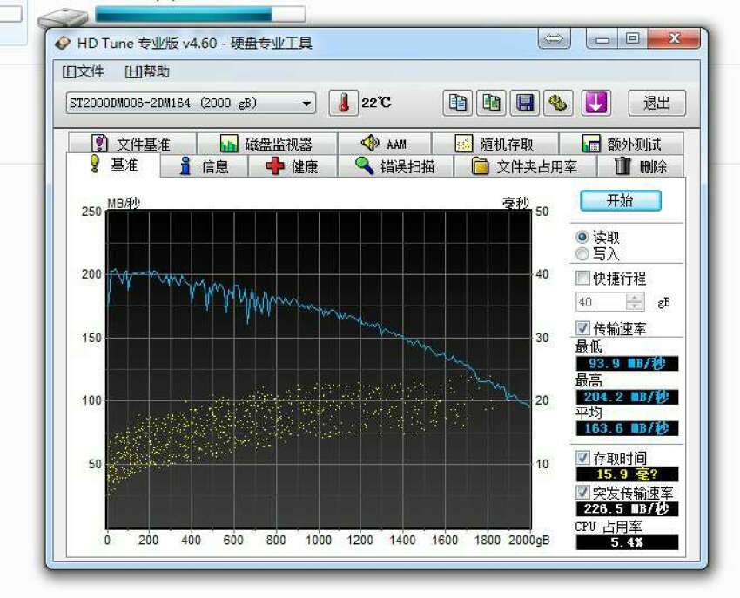Minimize the HD Tune window

(602, 38)
